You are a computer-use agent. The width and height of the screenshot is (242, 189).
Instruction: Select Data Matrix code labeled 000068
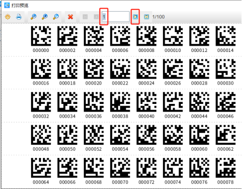pos(93,168)
